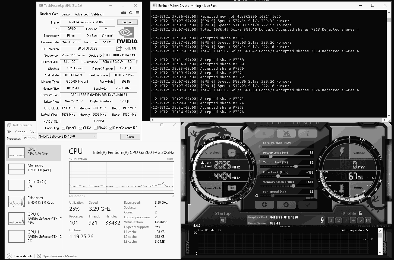394x260 pixels.
Task: Click the Afterburner reset arrow button
Action: 286,205
